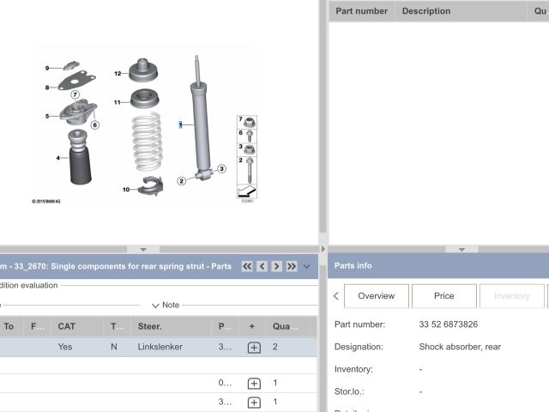Click callout number 4 beside the dust boot
This screenshot has width=549, height=412.
click(x=58, y=157)
